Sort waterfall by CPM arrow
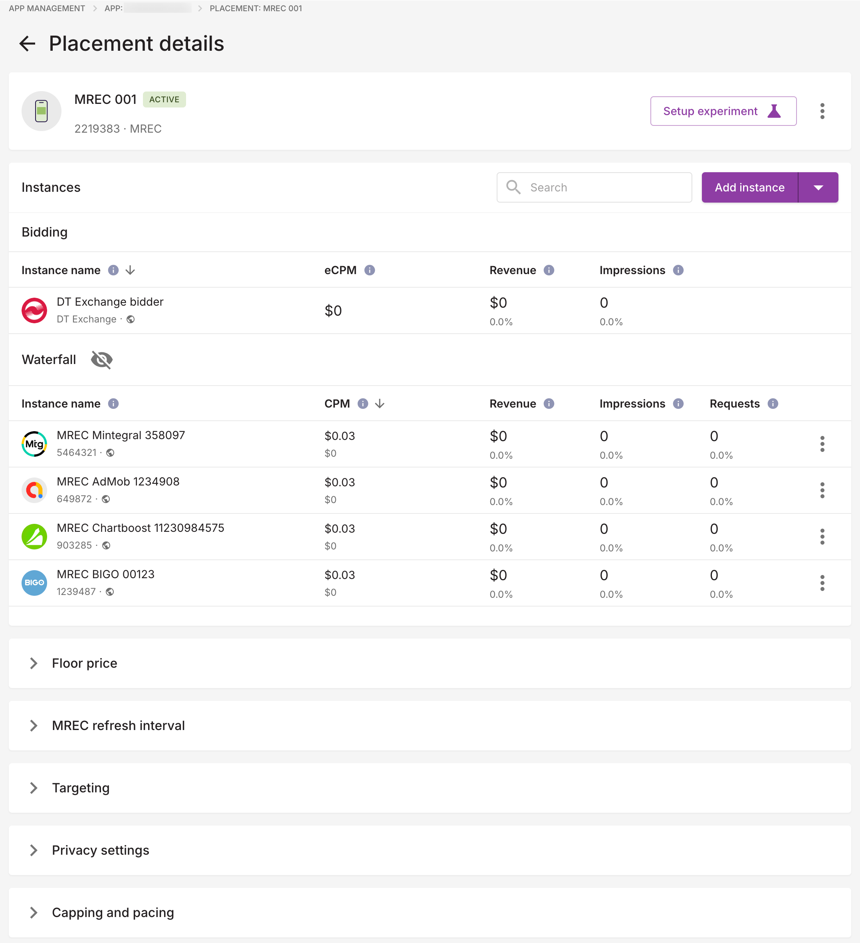 pos(380,404)
